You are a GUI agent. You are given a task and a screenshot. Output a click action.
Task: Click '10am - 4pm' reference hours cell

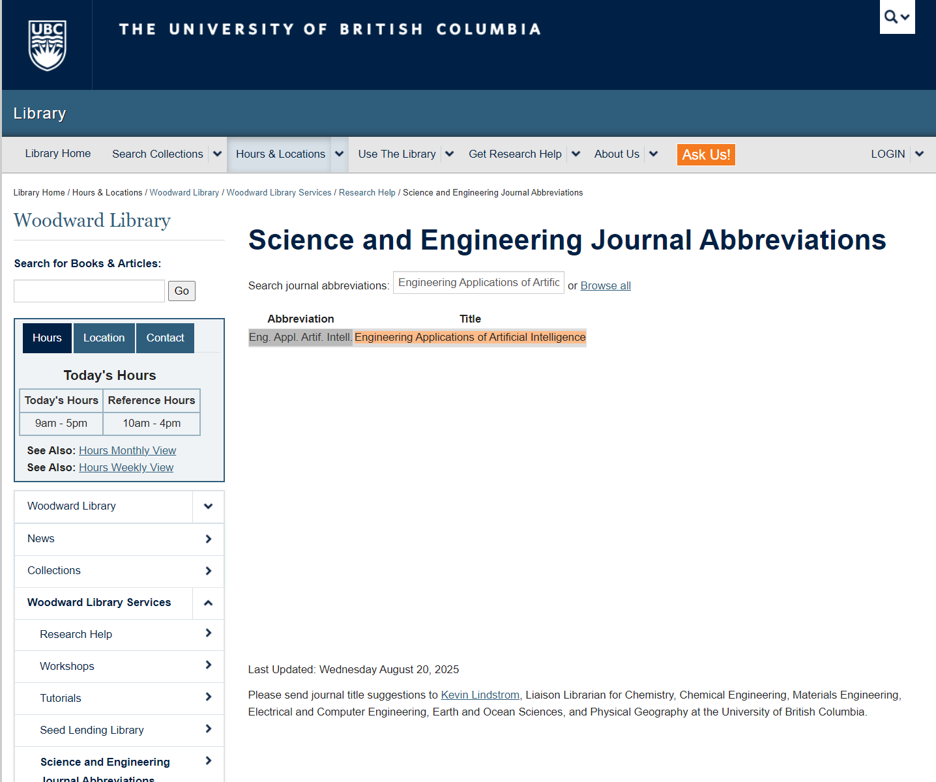click(152, 424)
